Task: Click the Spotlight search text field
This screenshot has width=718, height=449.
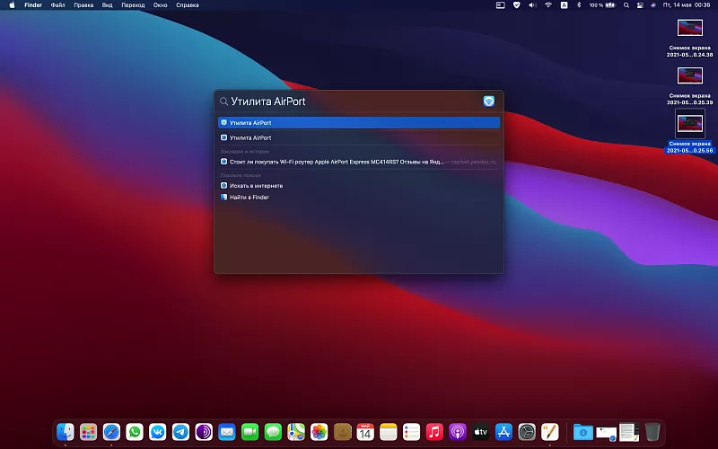Action: (350, 101)
